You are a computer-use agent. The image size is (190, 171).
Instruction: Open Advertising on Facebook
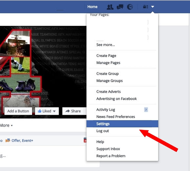pyautogui.click(x=116, y=98)
